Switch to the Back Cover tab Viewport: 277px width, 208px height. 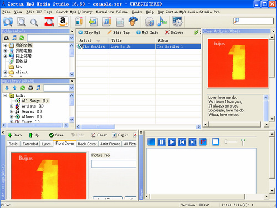click(87, 144)
